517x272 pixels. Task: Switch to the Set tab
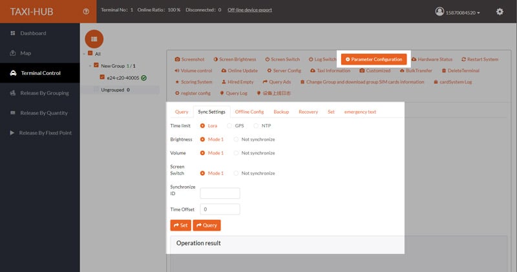[x=331, y=112]
